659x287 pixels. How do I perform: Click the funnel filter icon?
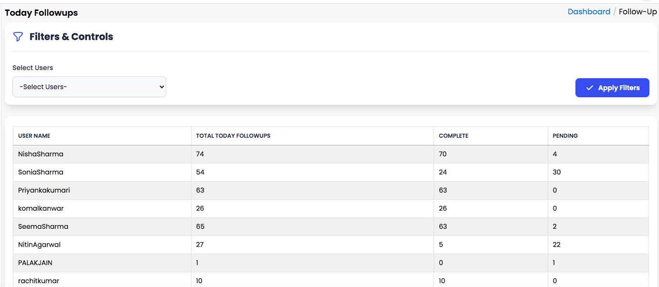[18, 37]
